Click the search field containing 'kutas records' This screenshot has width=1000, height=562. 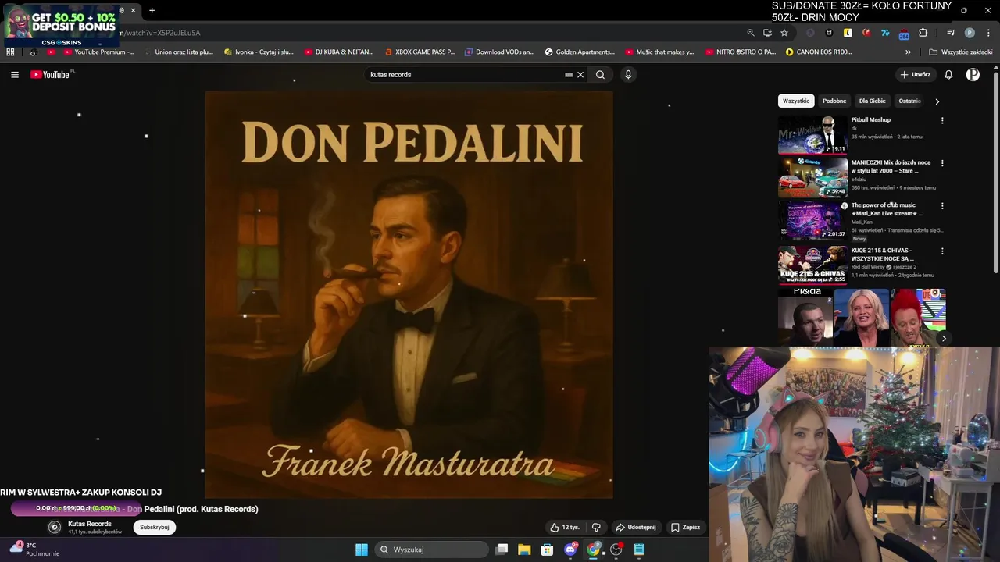pos(465,75)
